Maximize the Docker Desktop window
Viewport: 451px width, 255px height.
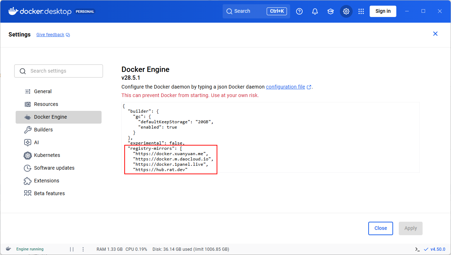point(423,11)
